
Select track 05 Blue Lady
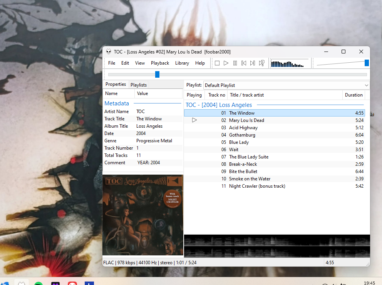tap(275, 142)
